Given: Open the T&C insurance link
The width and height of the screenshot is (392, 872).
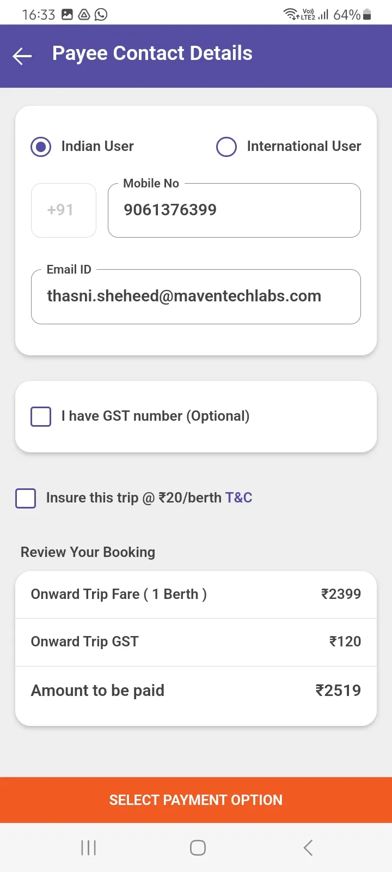Looking at the screenshot, I should [239, 498].
